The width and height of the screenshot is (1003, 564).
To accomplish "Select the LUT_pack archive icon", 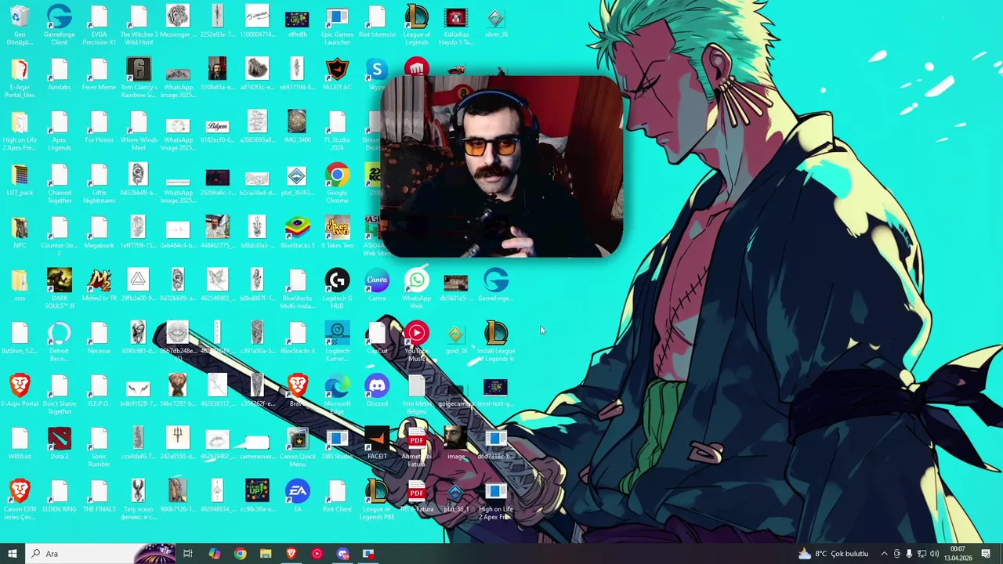I will click(x=20, y=179).
